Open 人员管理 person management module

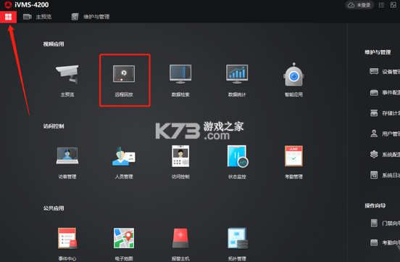point(124,163)
